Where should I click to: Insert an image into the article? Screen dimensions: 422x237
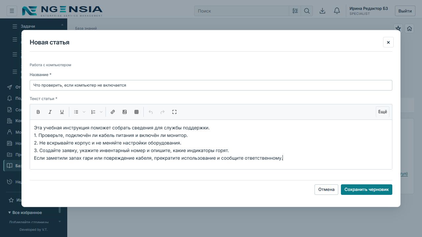[x=125, y=112]
